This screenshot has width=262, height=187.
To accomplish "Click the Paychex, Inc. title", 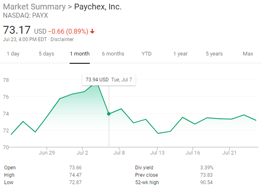I will (x=98, y=7).
